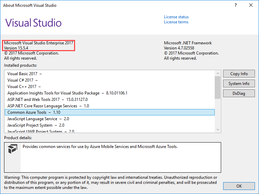Click the installed products scroll down arrow

coord(218,129)
